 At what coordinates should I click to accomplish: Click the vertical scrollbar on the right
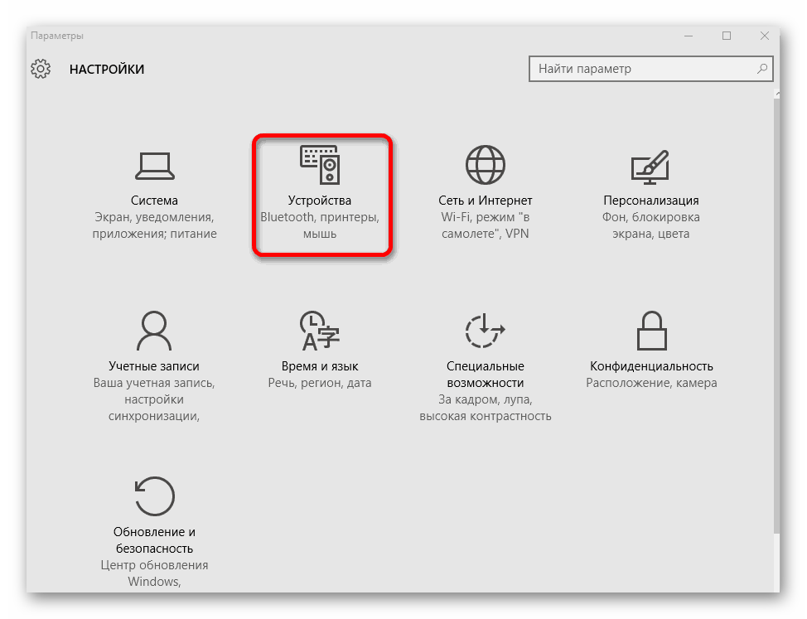pos(776,314)
